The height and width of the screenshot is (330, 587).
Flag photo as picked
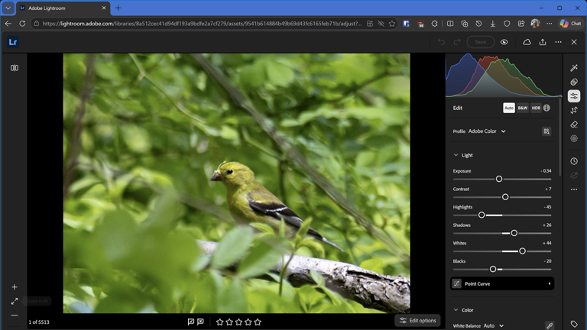click(x=191, y=322)
